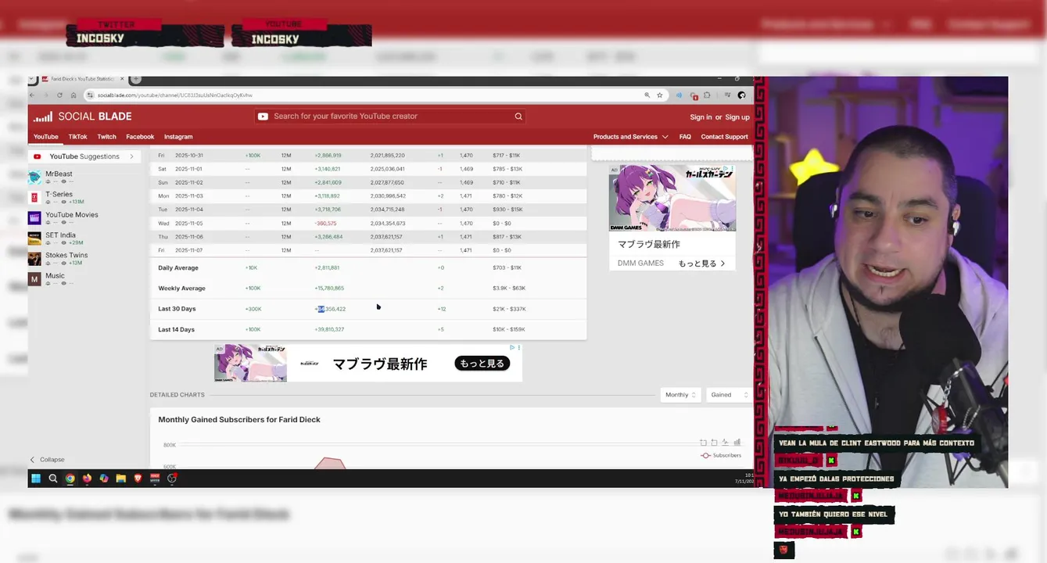This screenshot has height=563, width=1047.
Task: Open Firefox from the taskbar
Action: point(87,479)
